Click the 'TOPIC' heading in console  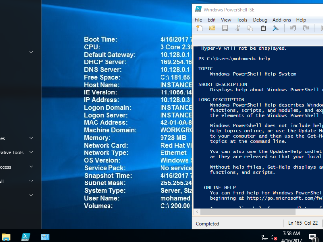point(205,69)
